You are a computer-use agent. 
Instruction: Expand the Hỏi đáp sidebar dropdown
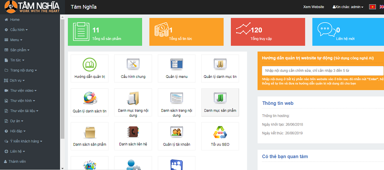pos(15,131)
